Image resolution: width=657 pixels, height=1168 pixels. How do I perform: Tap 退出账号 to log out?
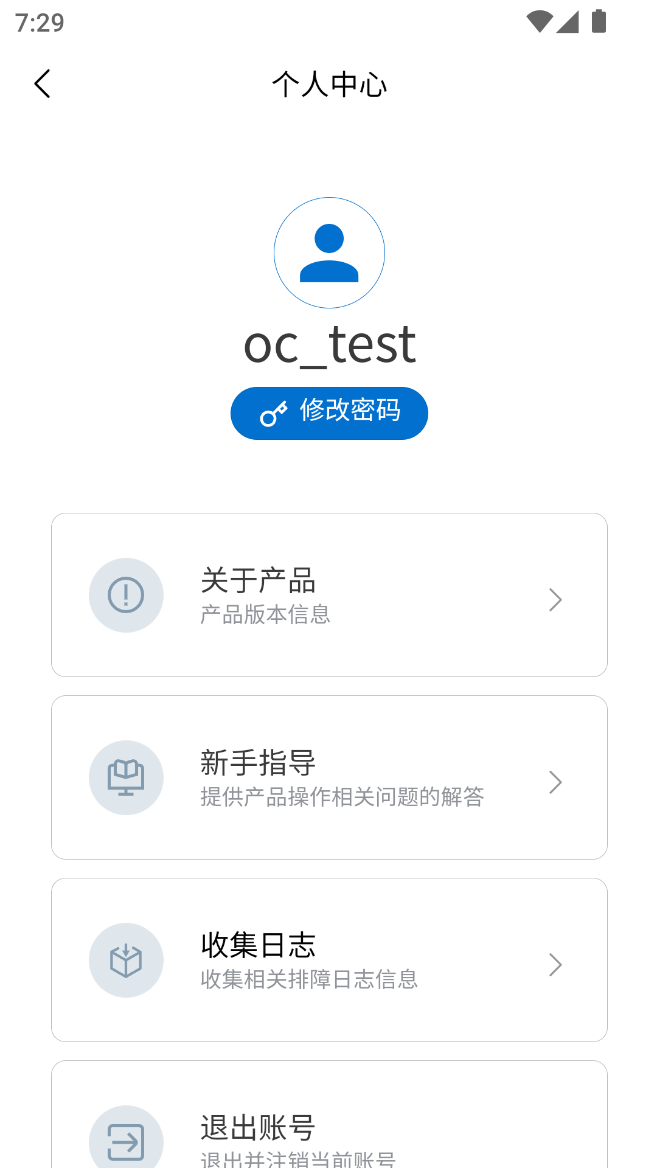pos(258,1128)
